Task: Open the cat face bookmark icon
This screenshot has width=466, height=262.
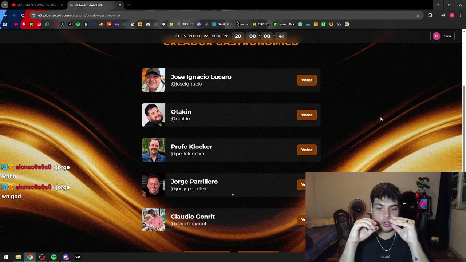Action: tap(148, 24)
